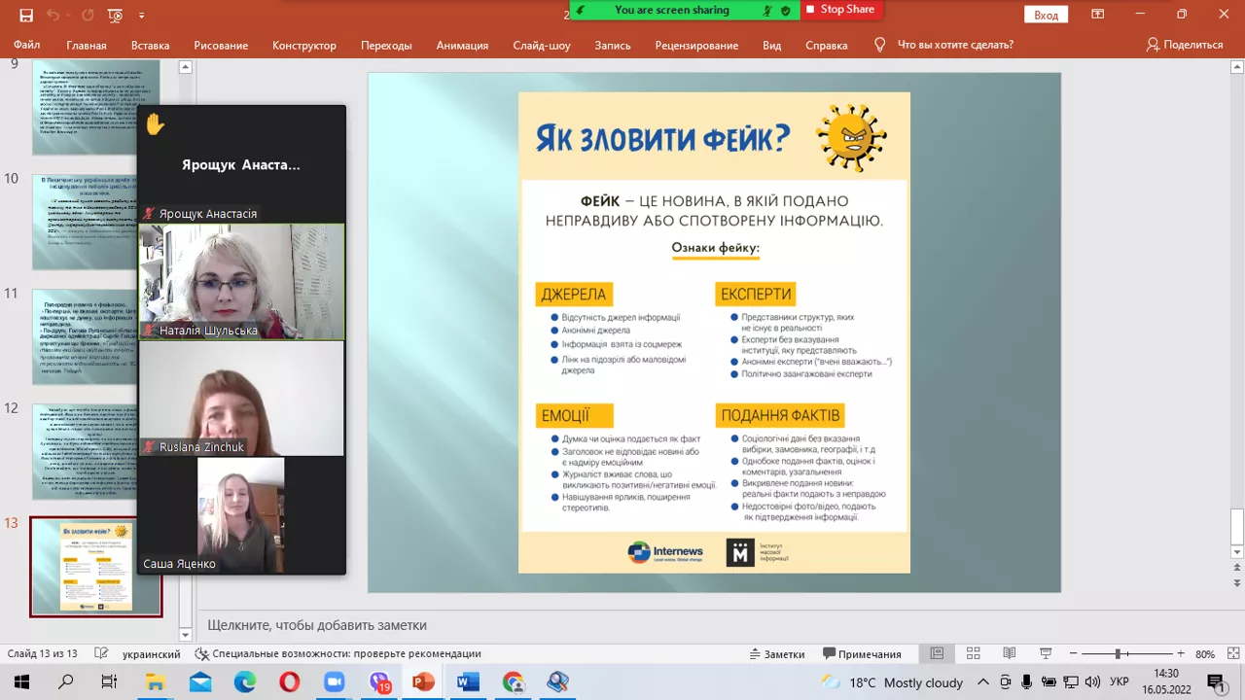The width and height of the screenshot is (1245, 700).
Task: Start slideshow from beginning via Quick Access Toolbar
Action: pos(114,16)
